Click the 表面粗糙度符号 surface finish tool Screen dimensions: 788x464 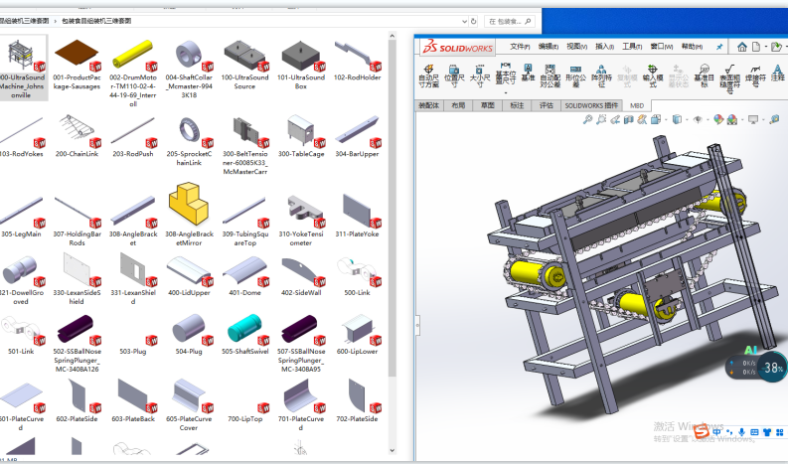click(729, 78)
